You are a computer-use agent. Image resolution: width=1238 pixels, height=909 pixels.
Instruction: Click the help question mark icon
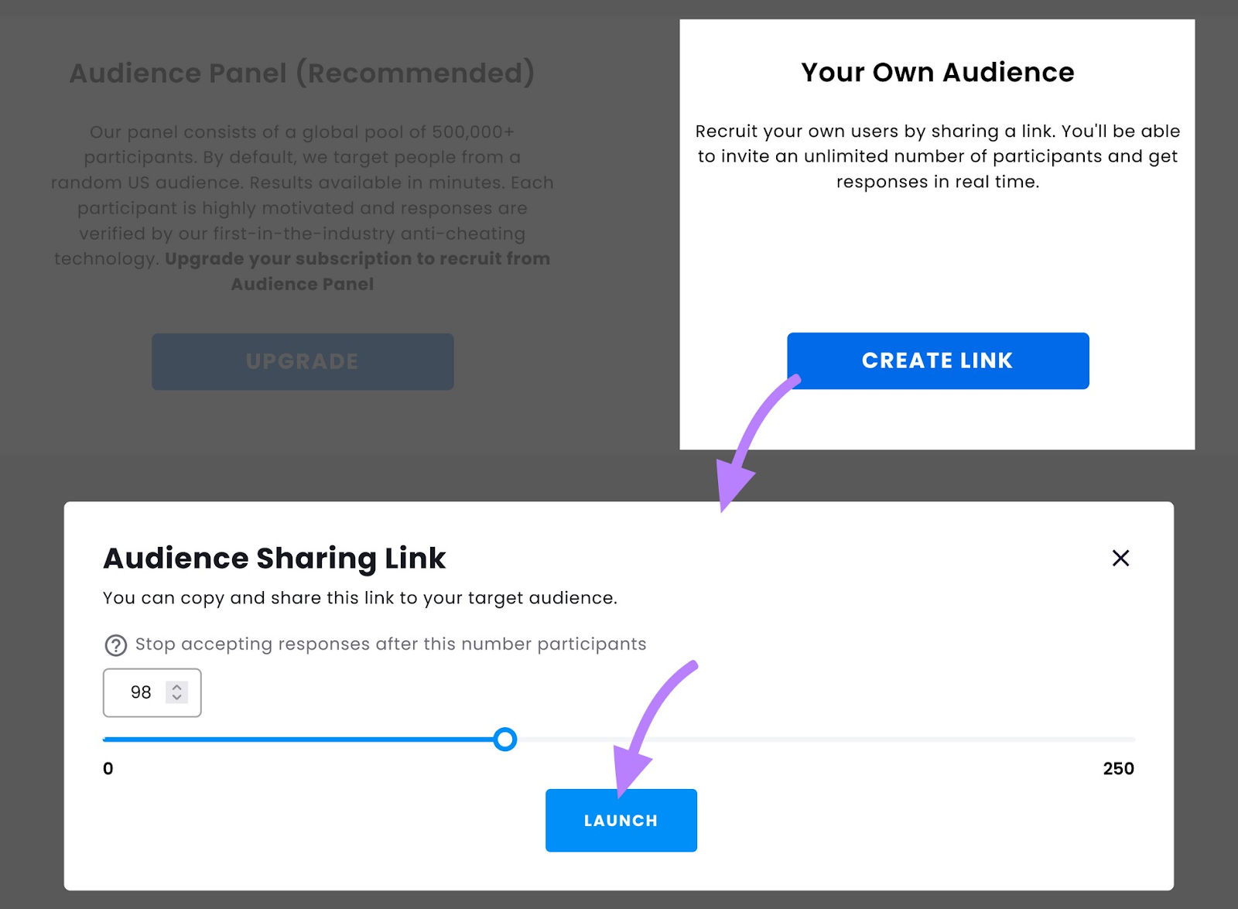coord(115,645)
